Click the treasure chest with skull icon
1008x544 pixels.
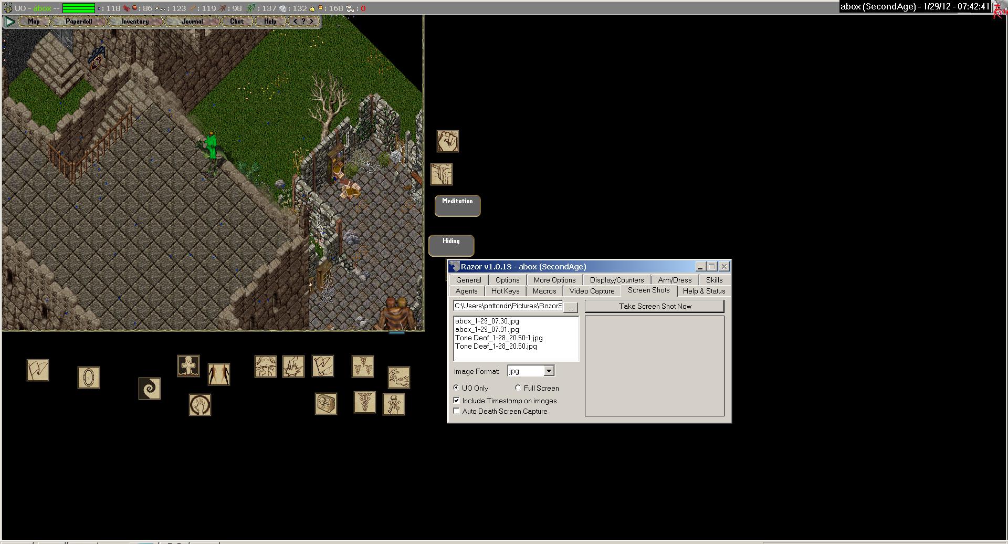point(325,404)
